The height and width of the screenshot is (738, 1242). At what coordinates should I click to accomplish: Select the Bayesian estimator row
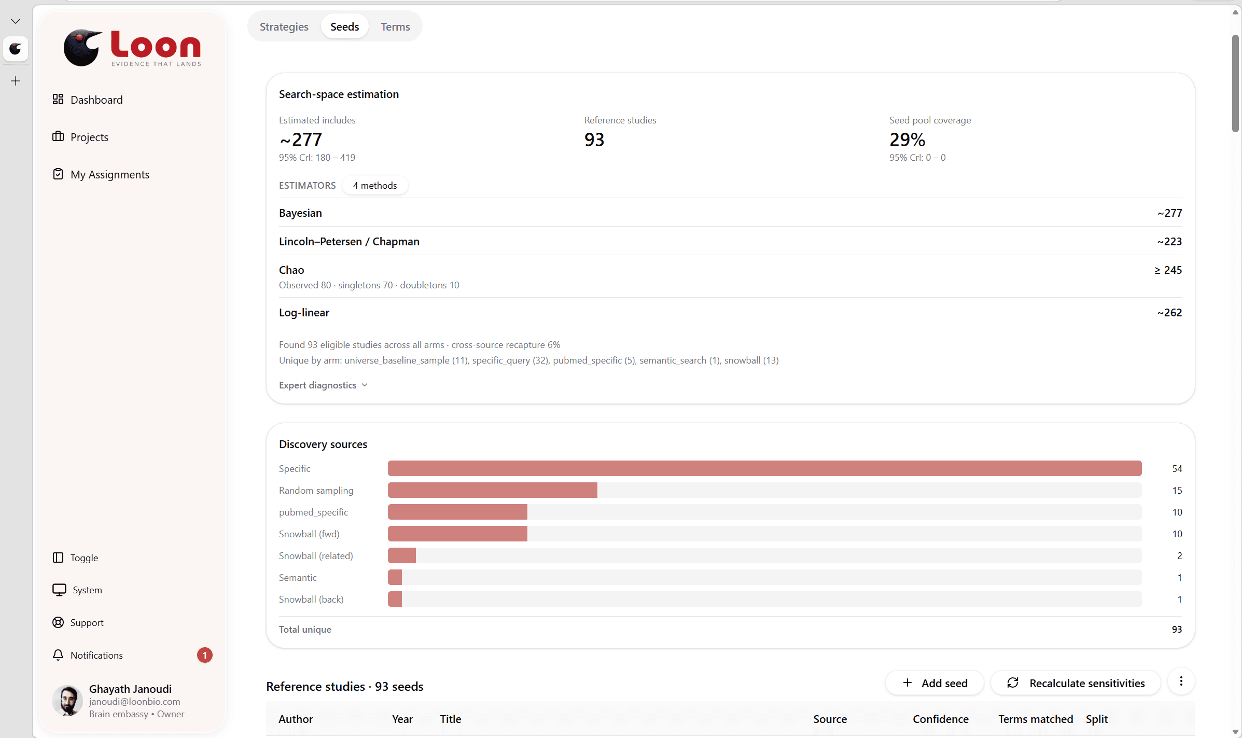[x=730, y=213]
